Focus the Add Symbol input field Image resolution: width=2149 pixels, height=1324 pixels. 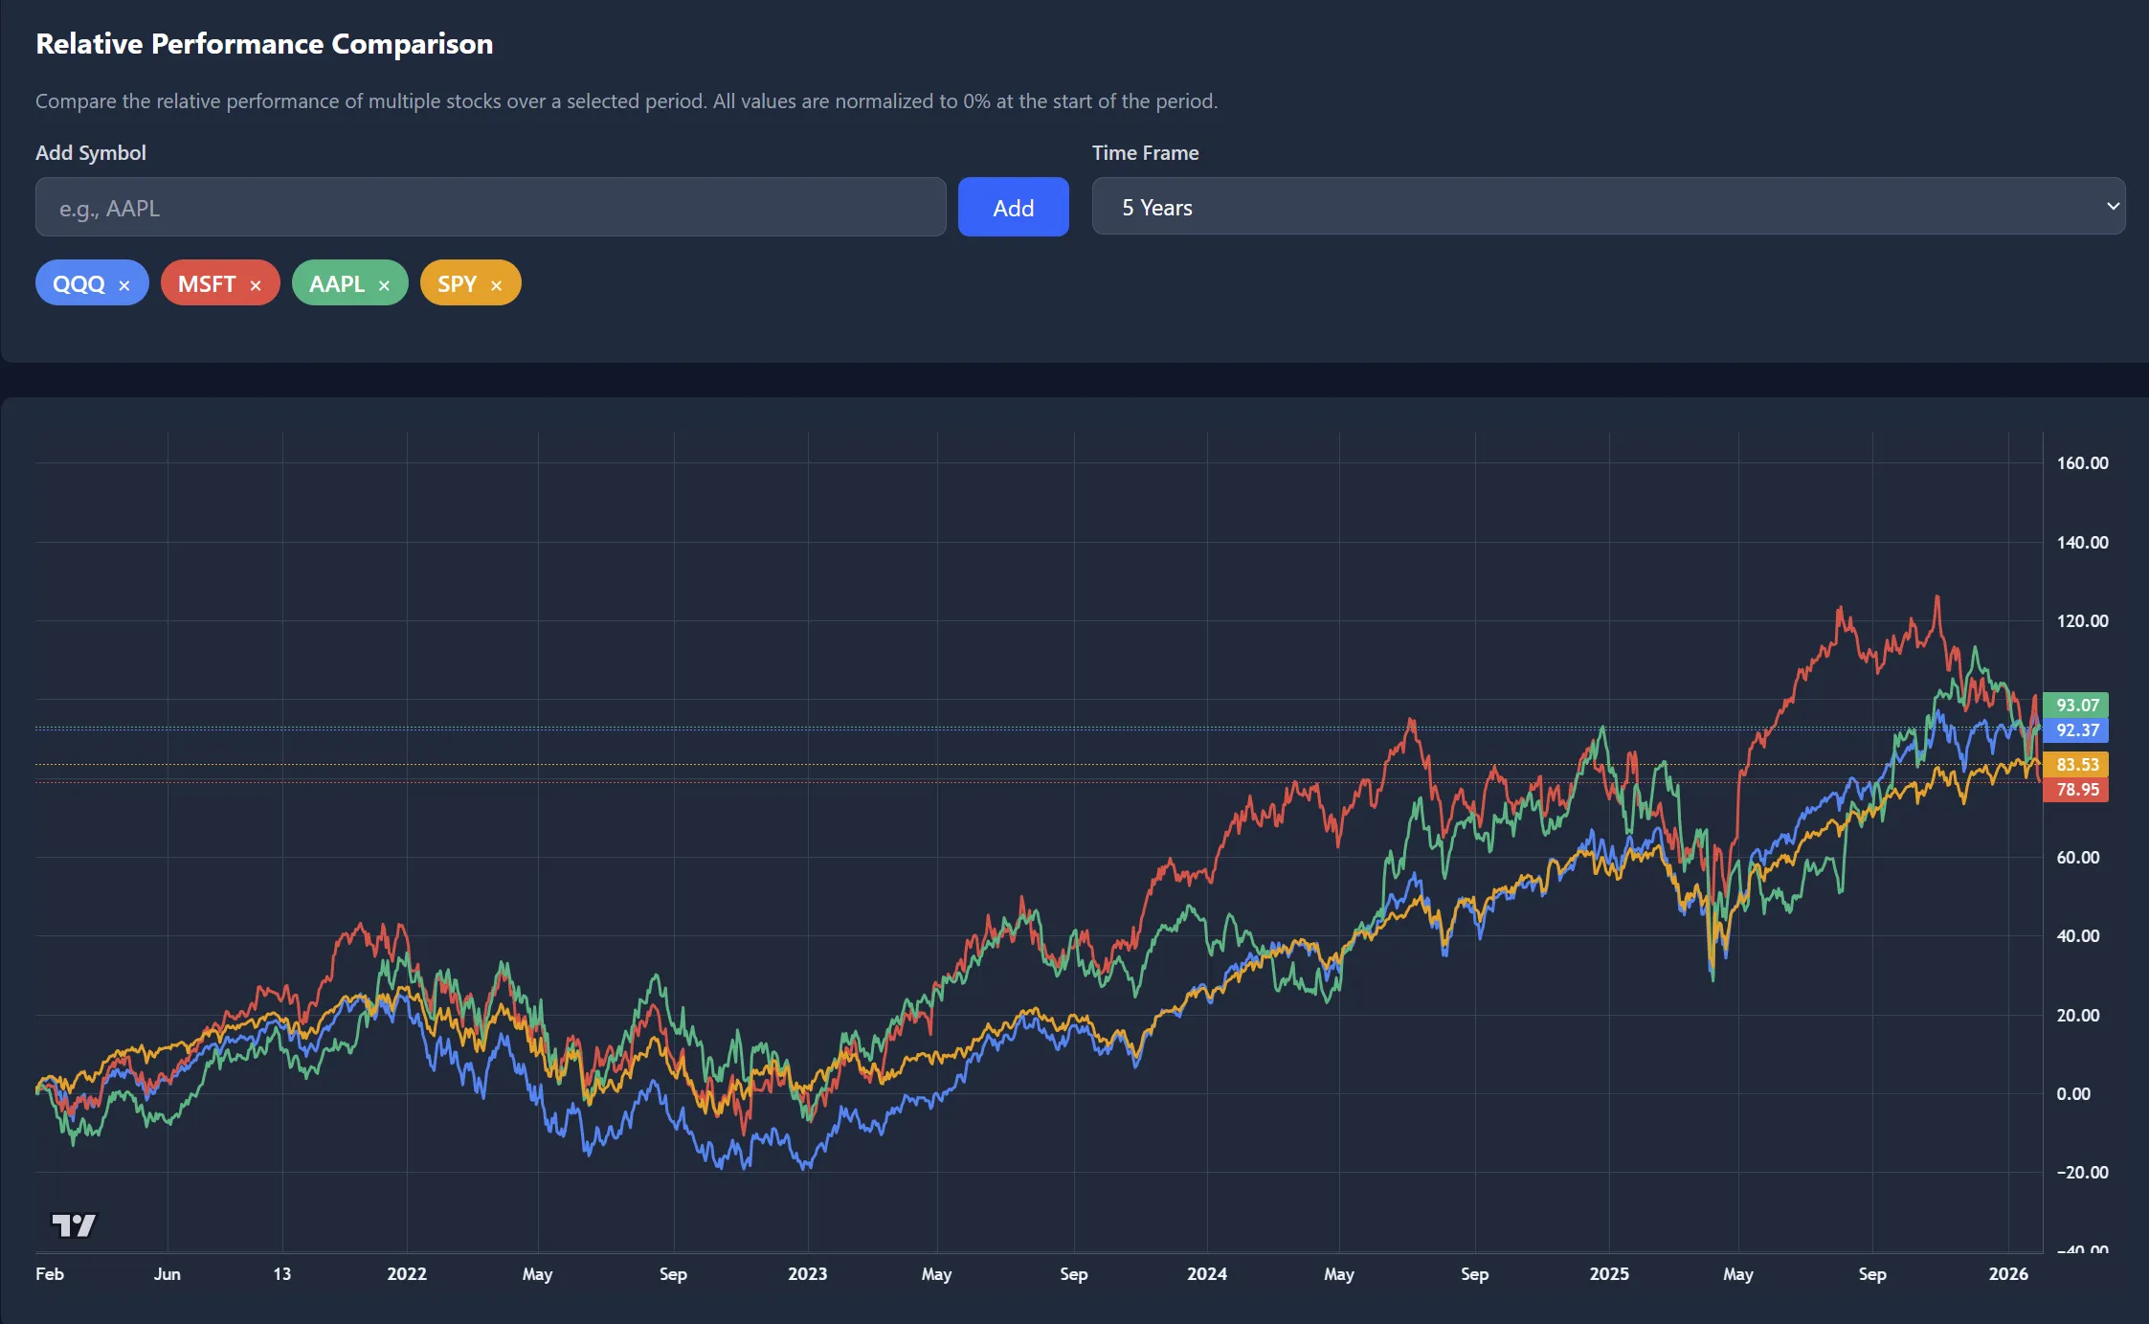click(490, 207)
